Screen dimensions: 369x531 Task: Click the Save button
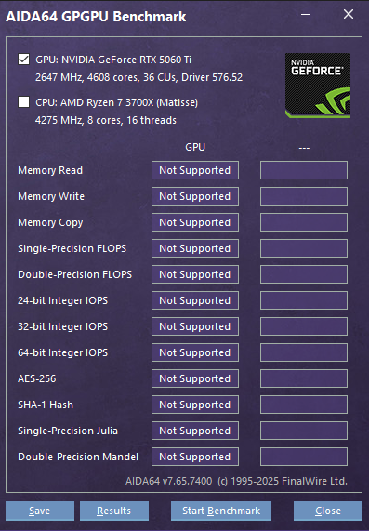(40, 511)
